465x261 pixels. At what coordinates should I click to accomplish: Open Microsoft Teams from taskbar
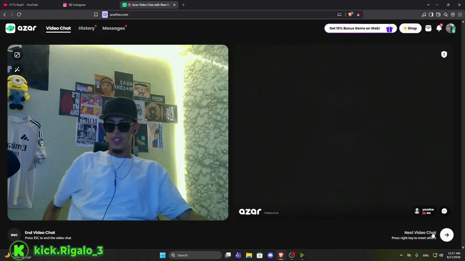click(238, 255)
